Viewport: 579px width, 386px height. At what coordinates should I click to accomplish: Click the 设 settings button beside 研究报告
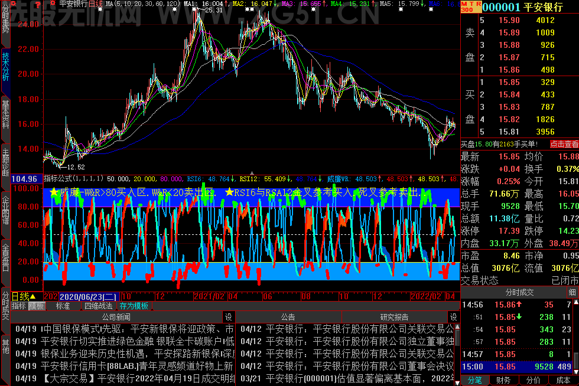454,317
